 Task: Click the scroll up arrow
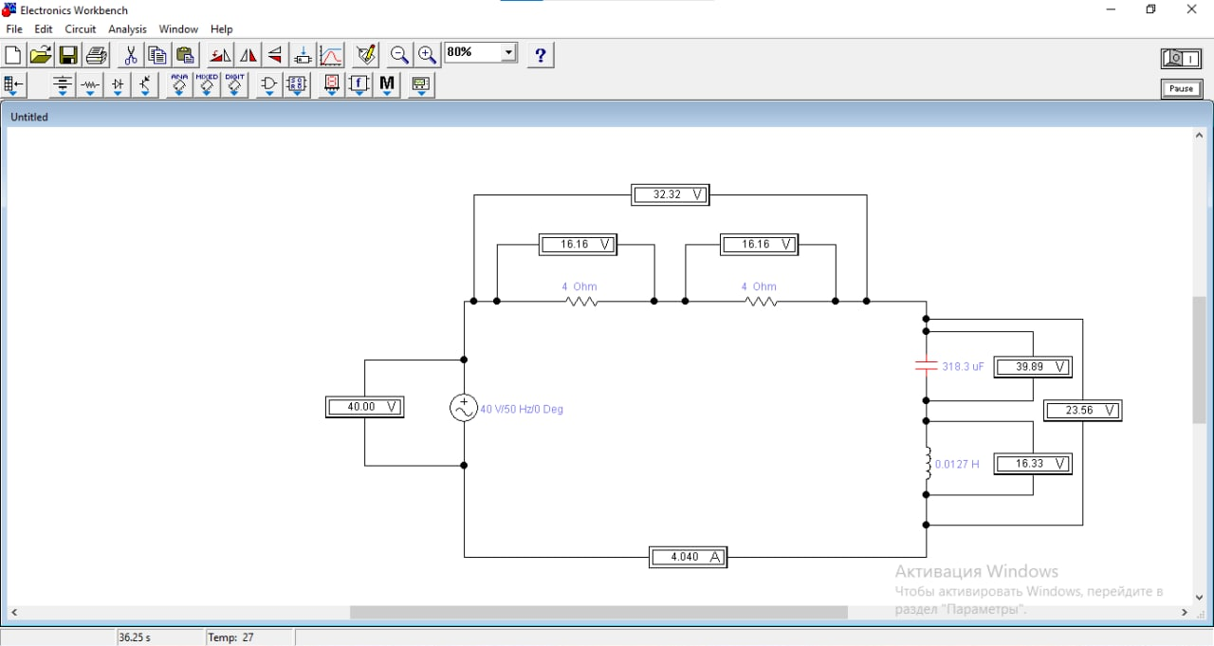(x=1200, y=136)
